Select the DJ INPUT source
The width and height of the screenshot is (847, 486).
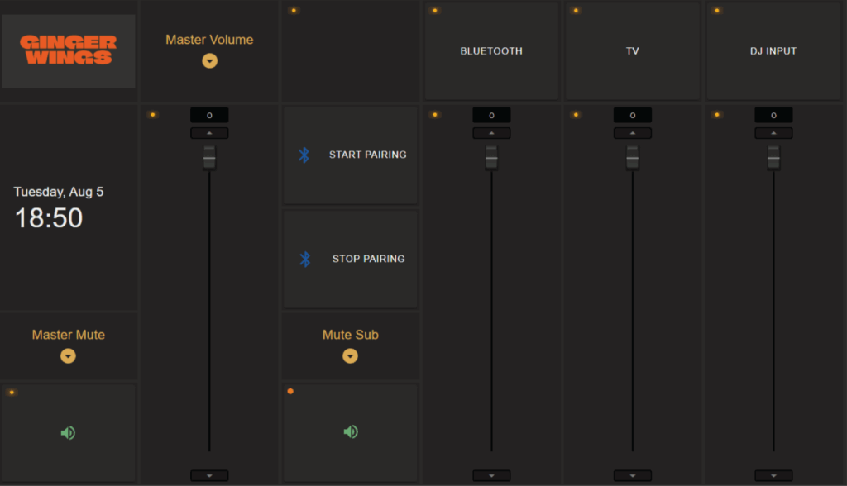[773, 51]
